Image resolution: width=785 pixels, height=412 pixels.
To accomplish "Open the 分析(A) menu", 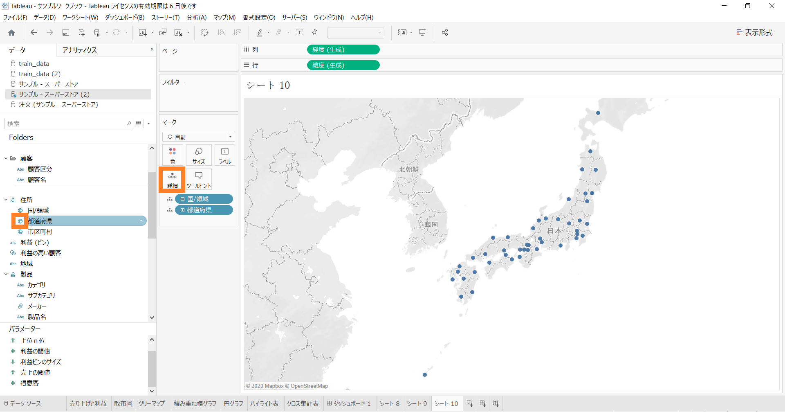I will (197, 17).
